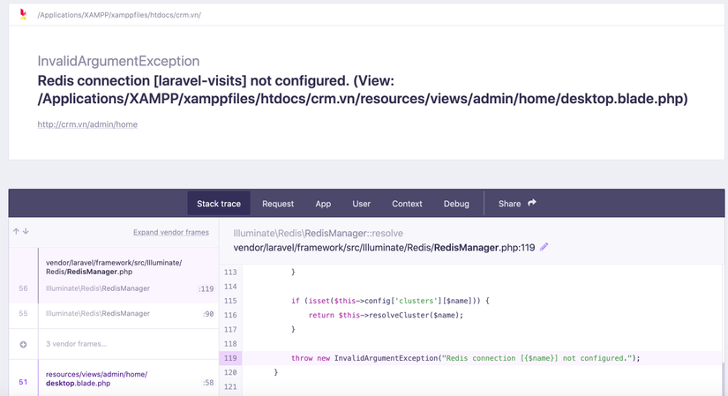
Task: Click the Expand vendor frames link
Action: point(171,233)
